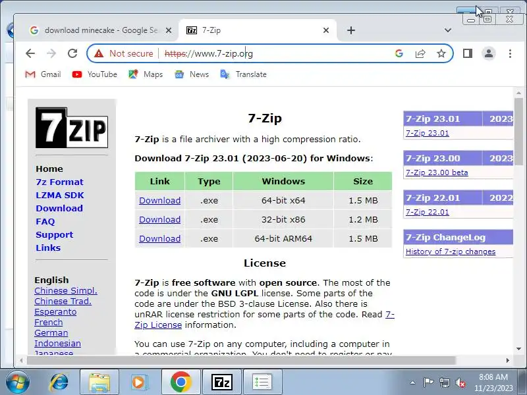The width and height of the screenshot is (527, 395).
Task: Open the Gmail bookmark
Action: [x=43, y=74]
